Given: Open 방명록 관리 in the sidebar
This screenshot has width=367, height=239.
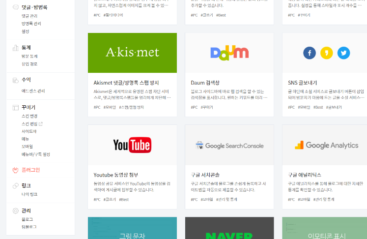Looking at the screenshot, I should pyautogui.click(x=31, y=24).
